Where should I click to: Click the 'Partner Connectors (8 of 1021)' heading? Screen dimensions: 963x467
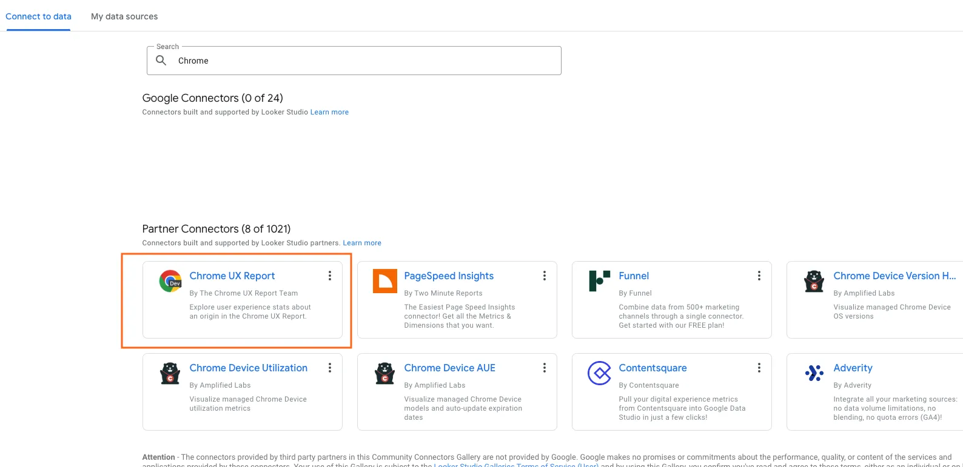coord(216,229)
